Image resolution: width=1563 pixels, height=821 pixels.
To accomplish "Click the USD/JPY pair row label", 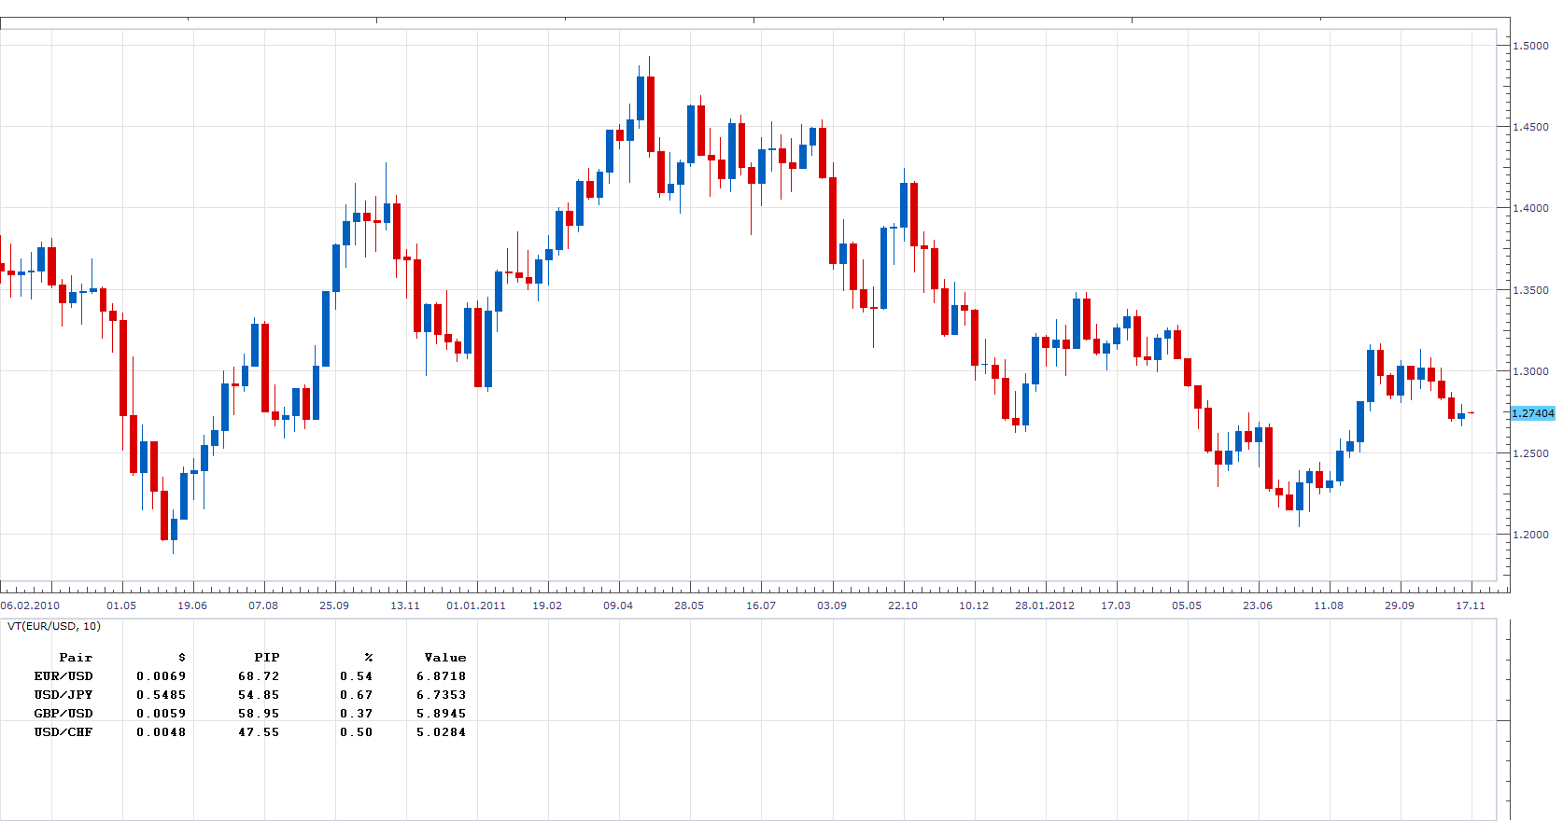I will coord(63,695).
